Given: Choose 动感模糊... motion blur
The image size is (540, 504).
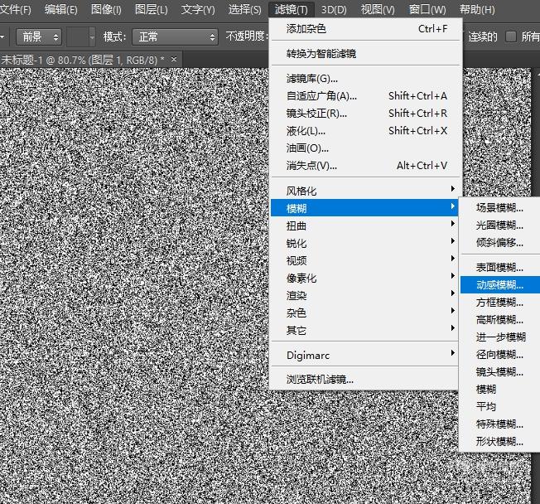Looking at the screenshot, I should pyautogui.click(x=500, y=285).
